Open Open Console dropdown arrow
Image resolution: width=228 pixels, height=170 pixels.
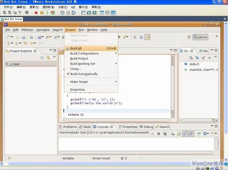tap(216, 133)
